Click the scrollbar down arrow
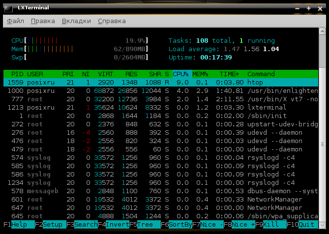 [322, 225]
